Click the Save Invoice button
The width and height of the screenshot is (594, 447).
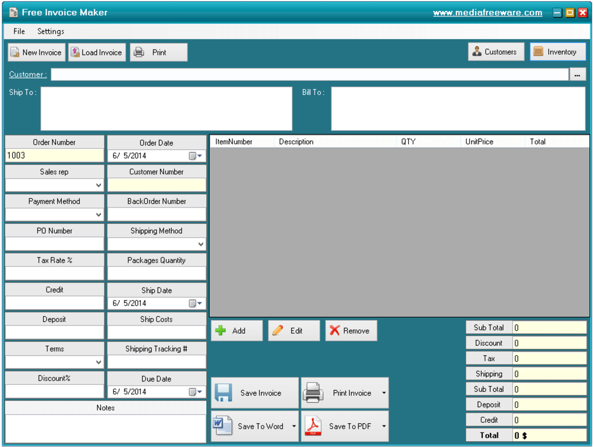pos(254,392)
